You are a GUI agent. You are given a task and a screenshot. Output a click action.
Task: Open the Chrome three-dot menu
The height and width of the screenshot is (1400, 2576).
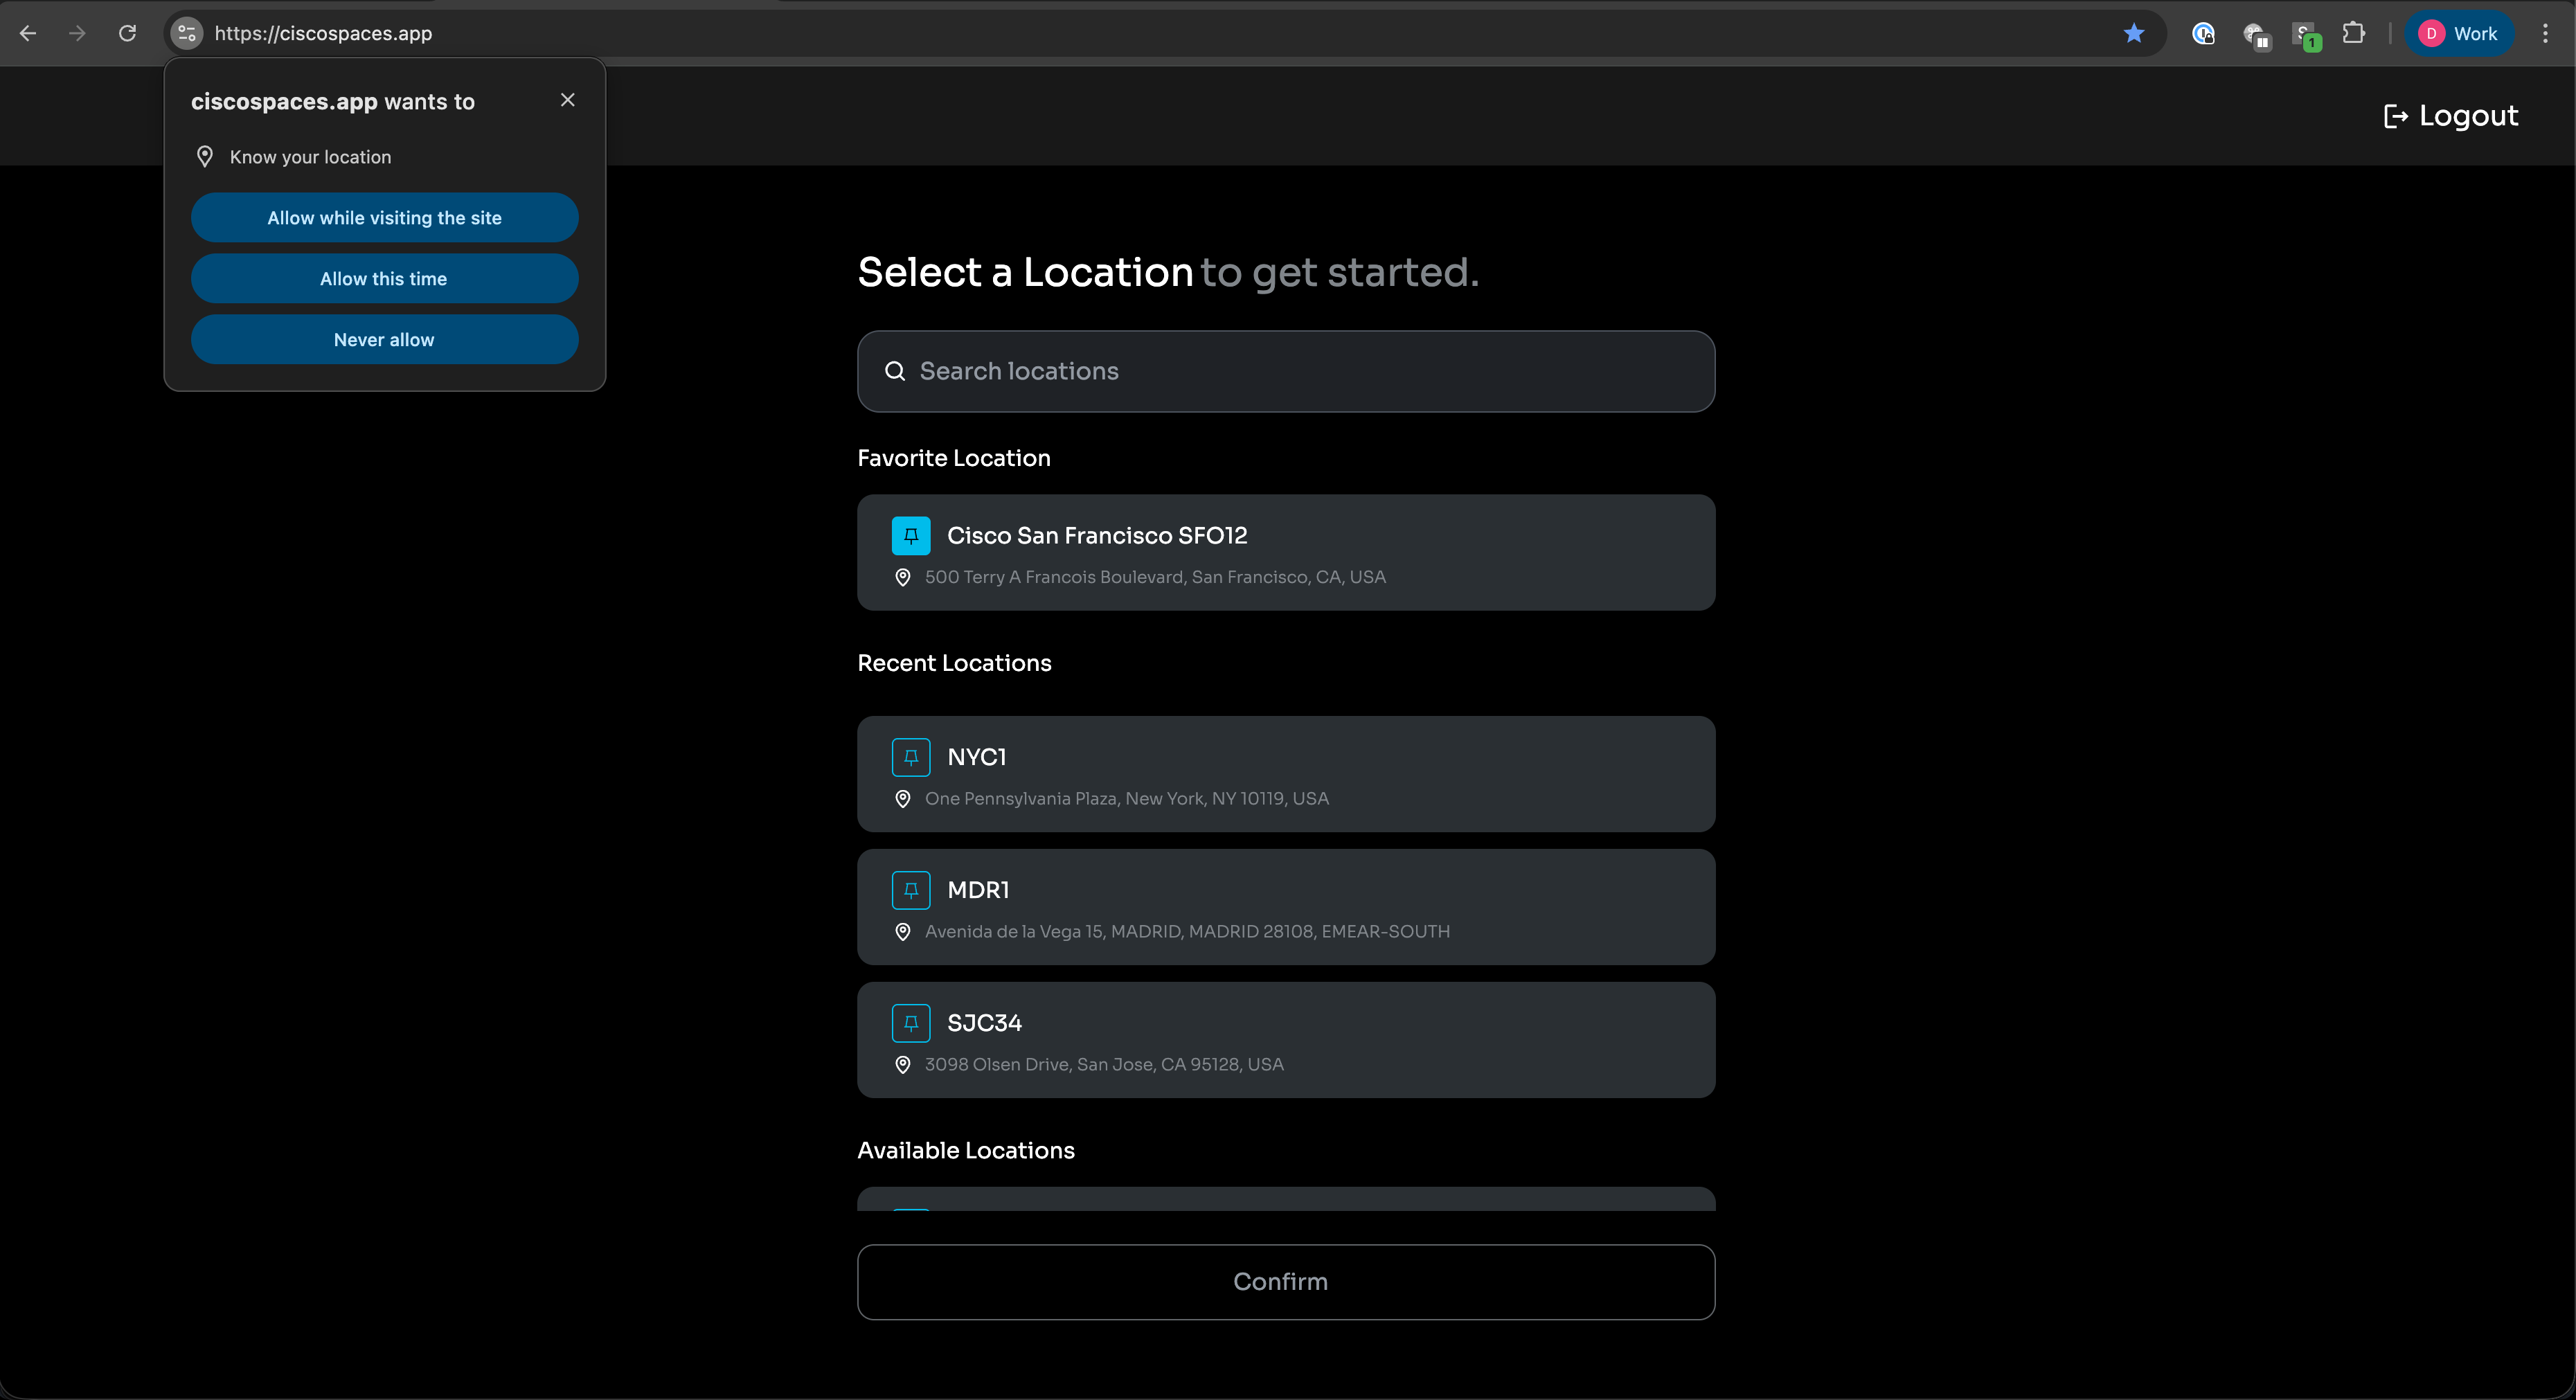tap(2545, 33)
